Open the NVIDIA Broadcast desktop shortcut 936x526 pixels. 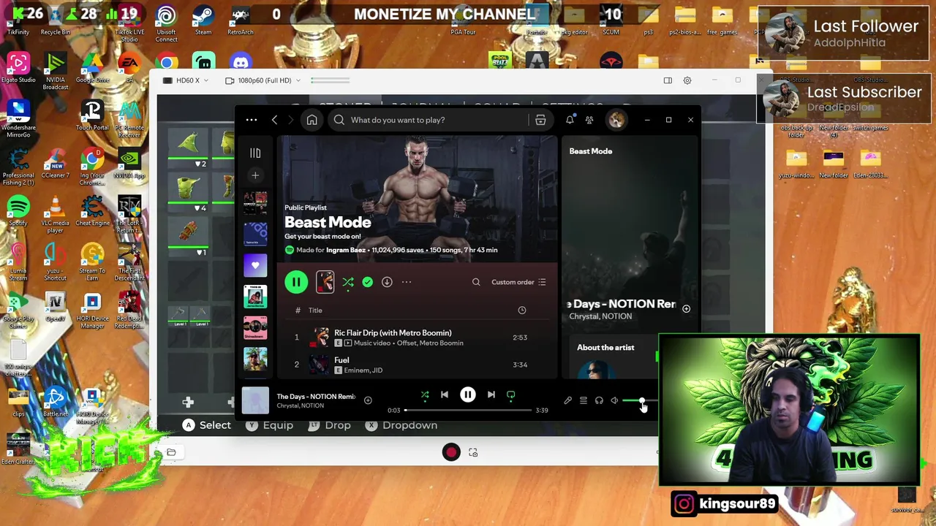pos(56,72)
